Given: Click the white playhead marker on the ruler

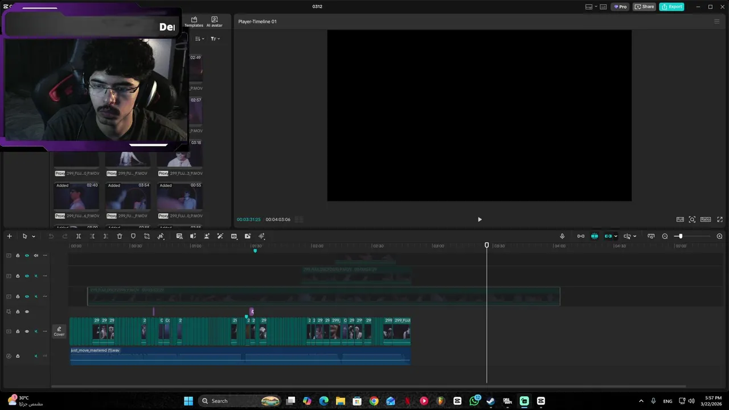Looking at the screenshot, I should [x=486, y=245].
